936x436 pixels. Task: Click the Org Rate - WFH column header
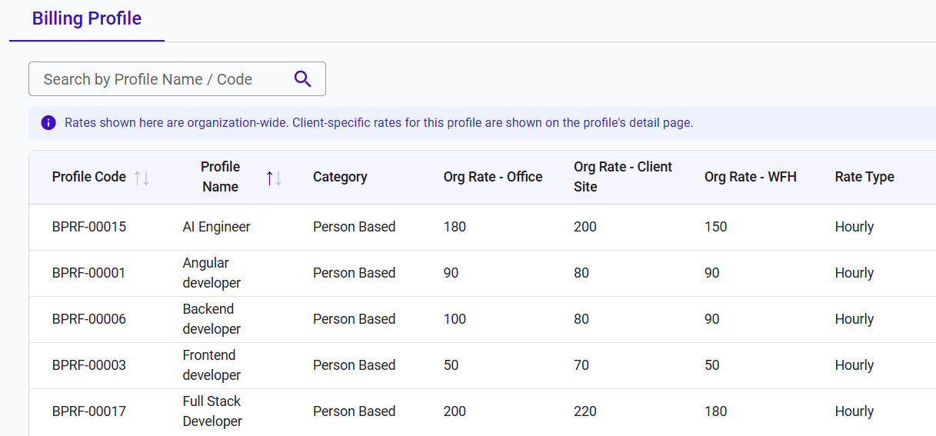(751, 177)
